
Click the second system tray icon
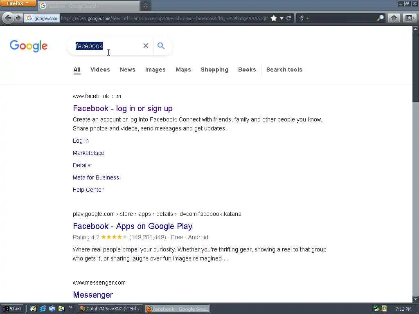[385, 309]
